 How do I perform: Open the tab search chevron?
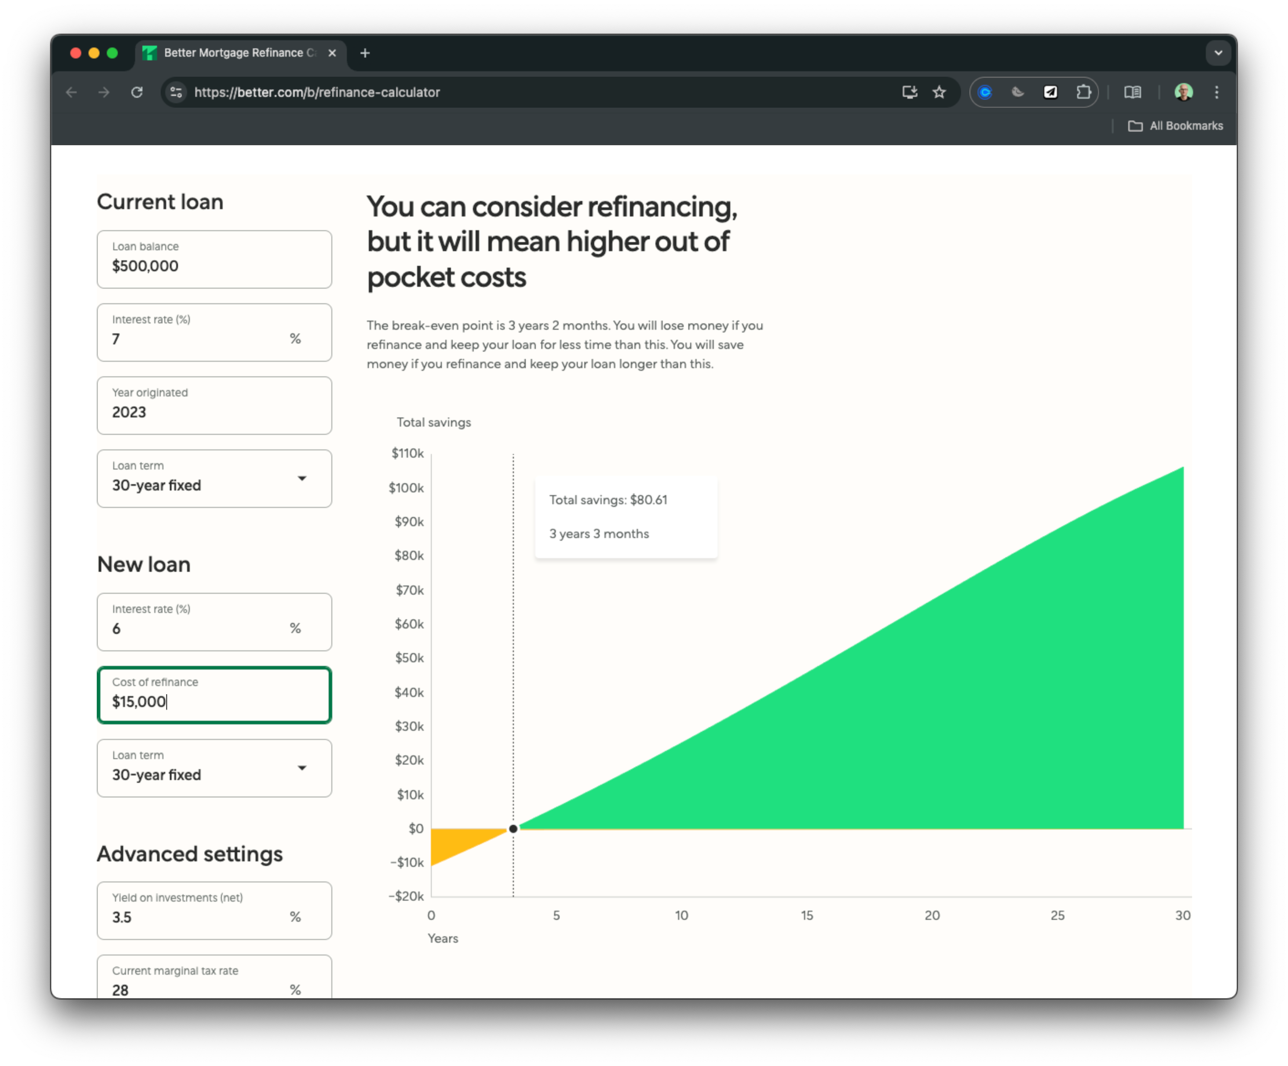1218,53
